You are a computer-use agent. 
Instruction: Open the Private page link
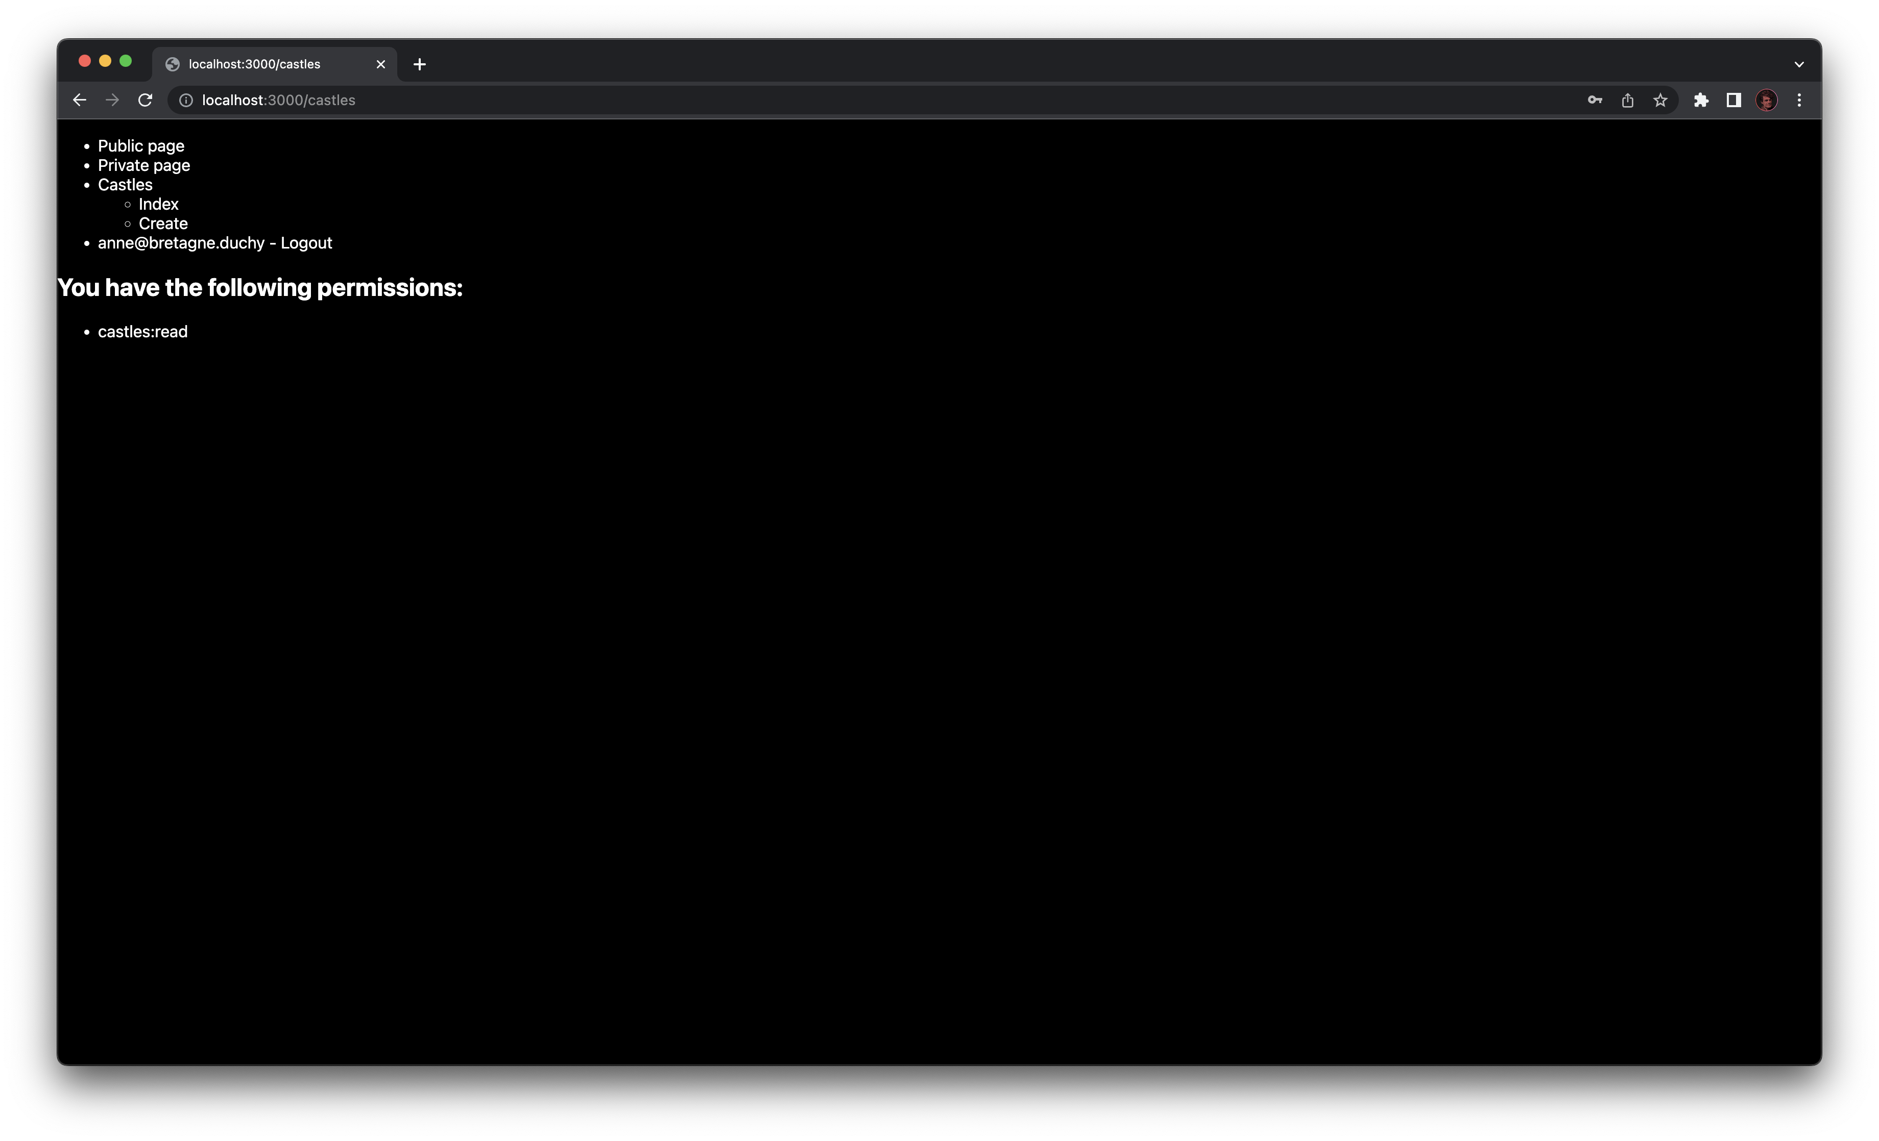point(143,165)
